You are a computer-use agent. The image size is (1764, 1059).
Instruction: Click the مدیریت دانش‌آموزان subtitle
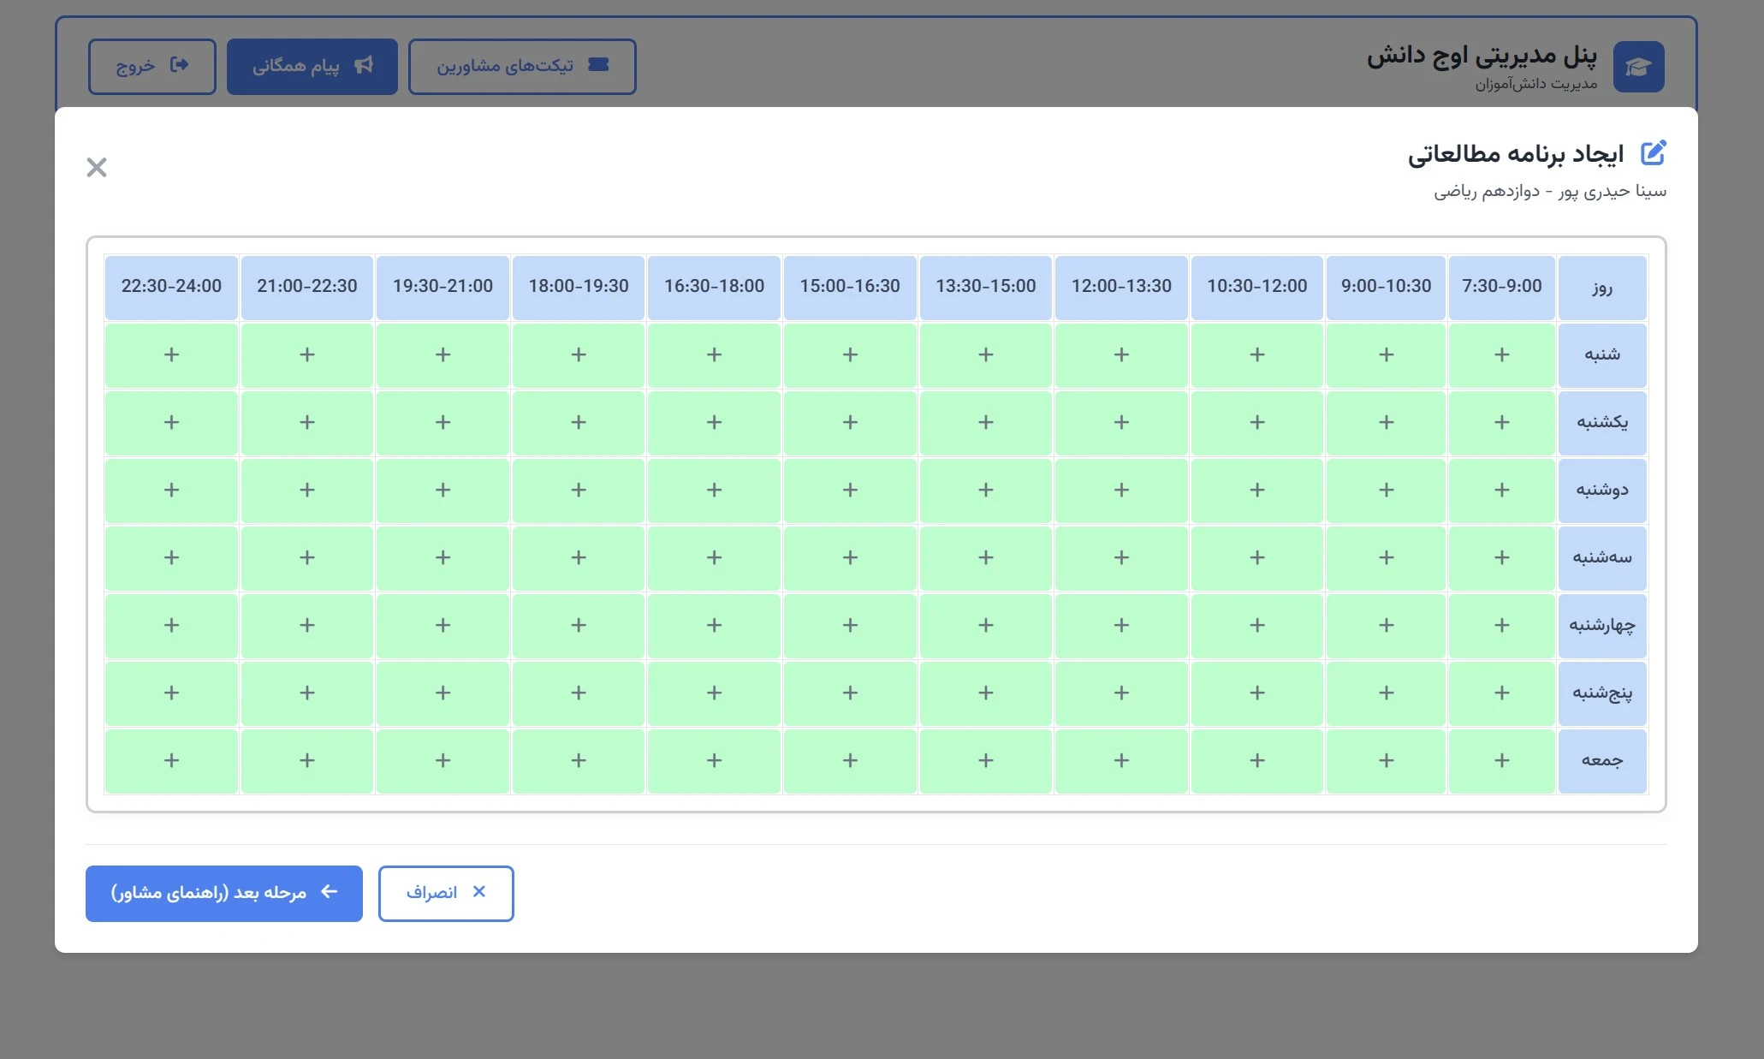pyautogui.click(x=1536, y=84)
